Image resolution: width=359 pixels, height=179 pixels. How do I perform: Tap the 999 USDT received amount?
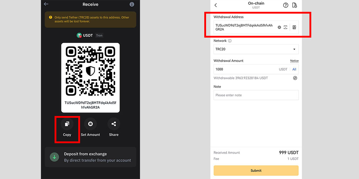click(289, 153)
